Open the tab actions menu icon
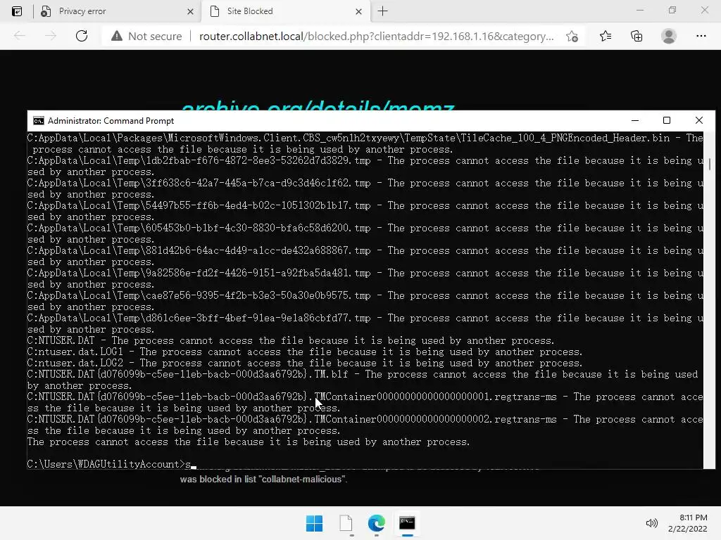 pyautogui.click(x=17, y=11)
